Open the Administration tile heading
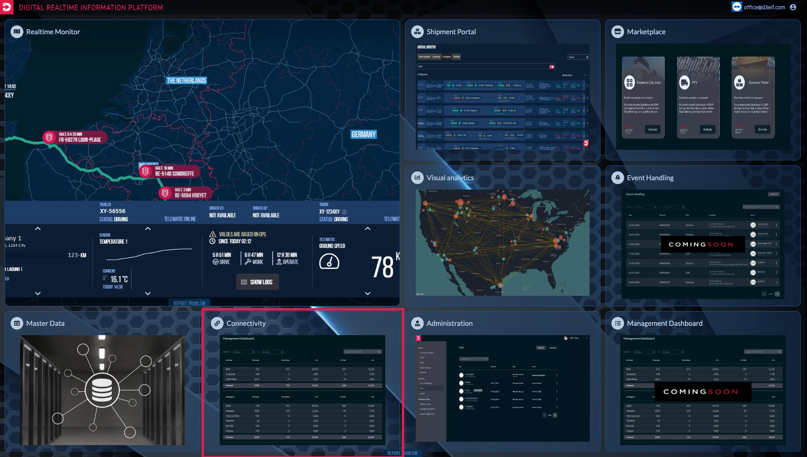807x457 pixels. pos(449,323)
